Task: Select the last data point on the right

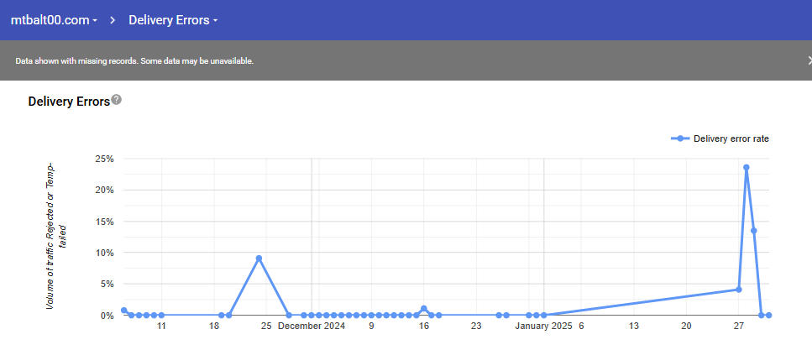Action: [768, 316]
